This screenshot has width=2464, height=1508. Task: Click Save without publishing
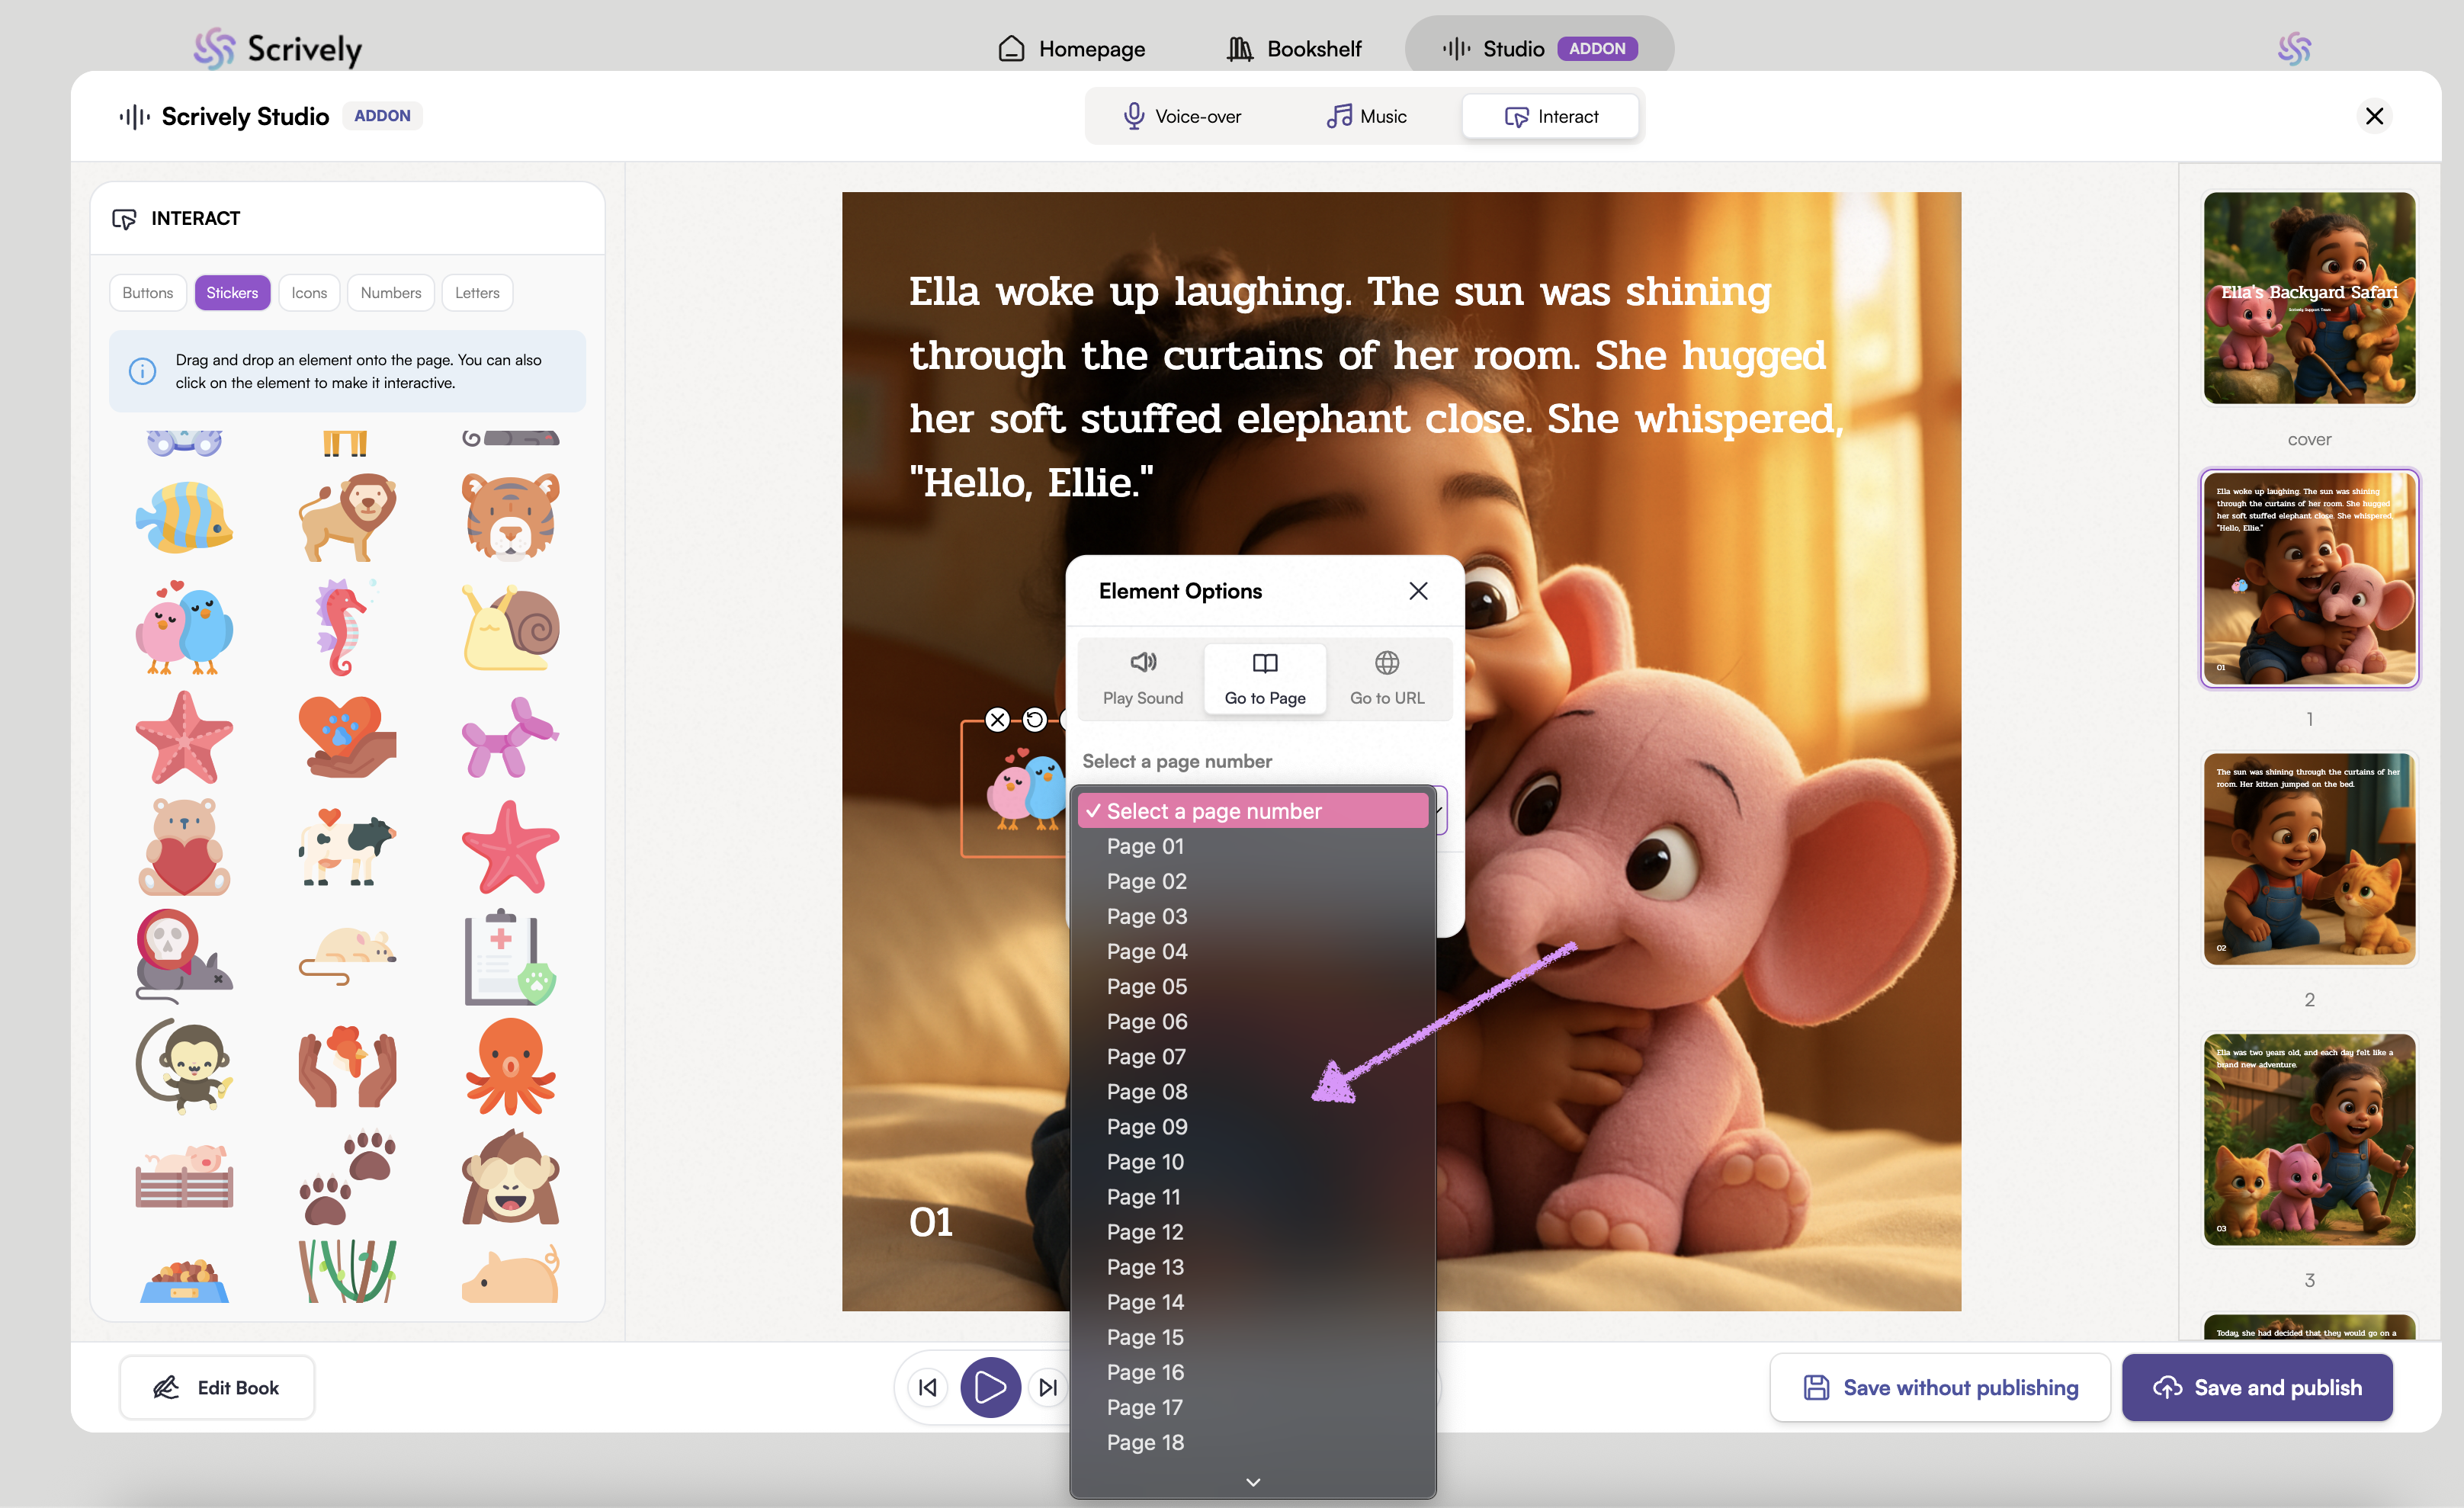[1939, 1387]
